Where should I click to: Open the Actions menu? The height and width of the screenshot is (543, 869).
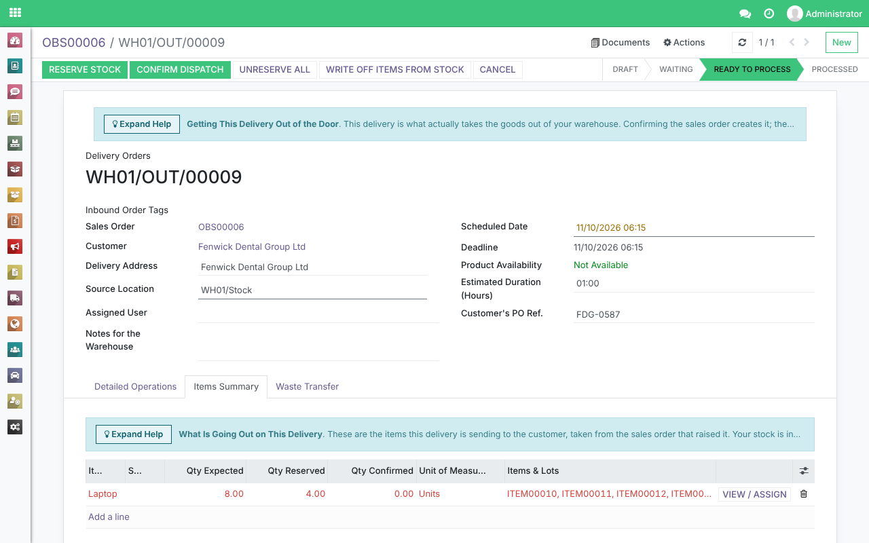tap(684, 42)
